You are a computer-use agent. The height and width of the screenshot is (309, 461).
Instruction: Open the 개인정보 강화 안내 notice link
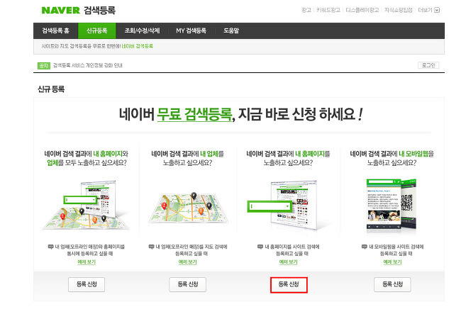(88, 65)
